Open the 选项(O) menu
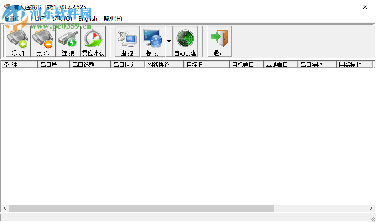Image resolution: width=376 pixels, height=222 pixels. pyautogui.click(x=63, y=18)
